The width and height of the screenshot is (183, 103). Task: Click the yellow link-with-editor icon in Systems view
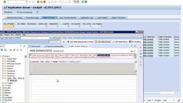(21, 50)
